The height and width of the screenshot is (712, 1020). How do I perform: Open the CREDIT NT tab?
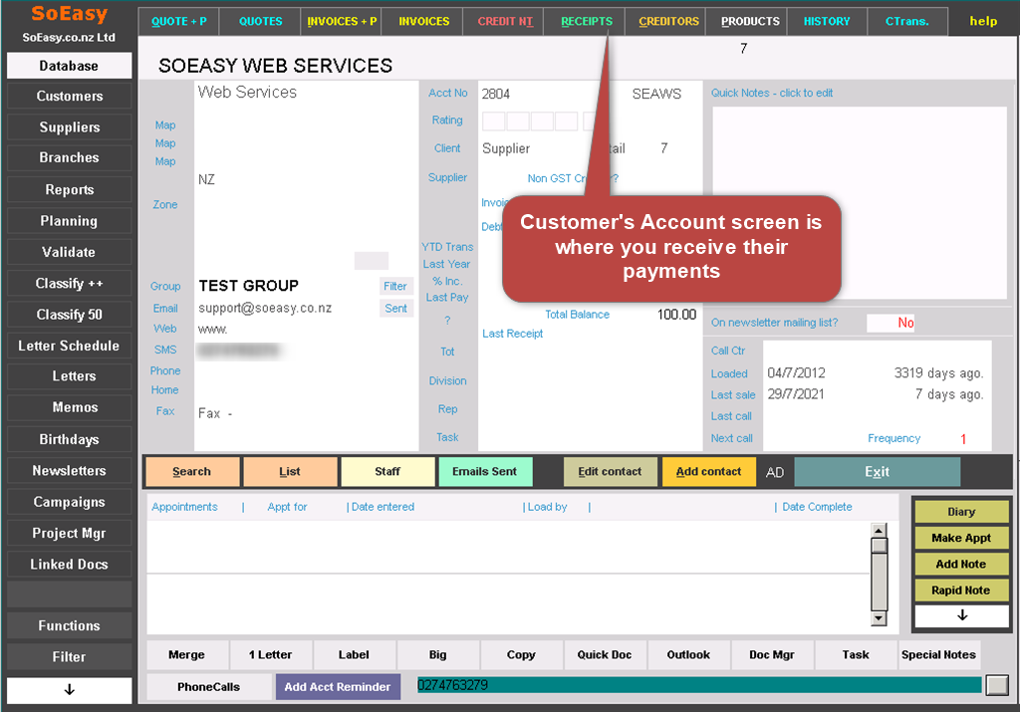coord(505,22)
